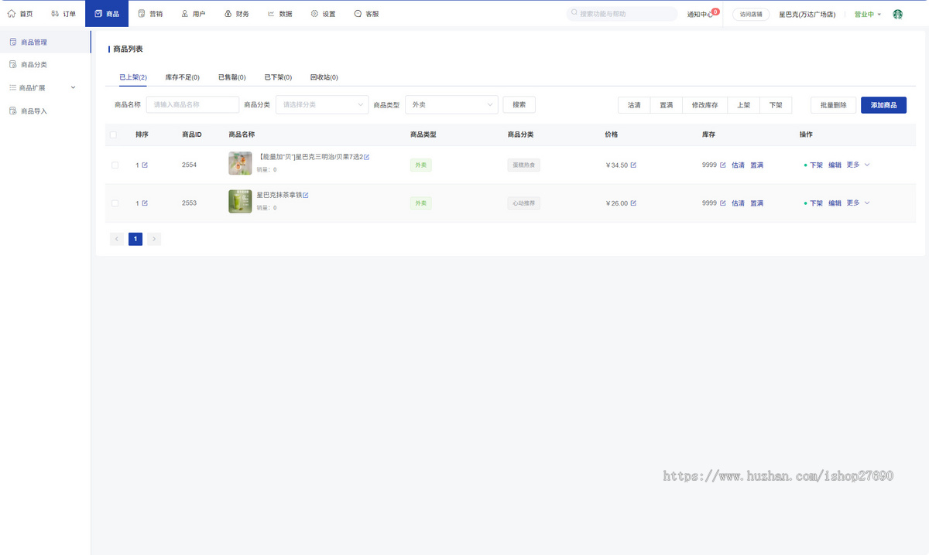Screen dimensions: 929x555
Task: Click the 搜索功能与帮助 search box
Action: pos(622,14)
